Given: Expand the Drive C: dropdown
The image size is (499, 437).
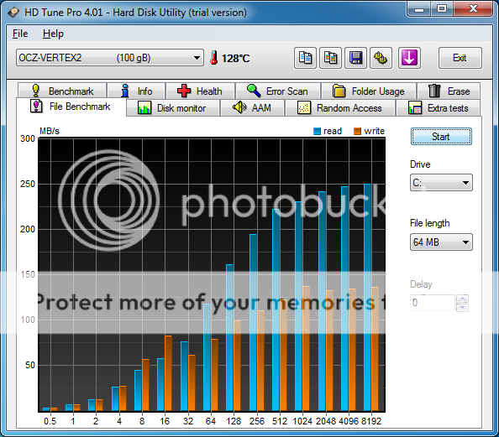Looking at the screenshot, I should click(441, 183).
